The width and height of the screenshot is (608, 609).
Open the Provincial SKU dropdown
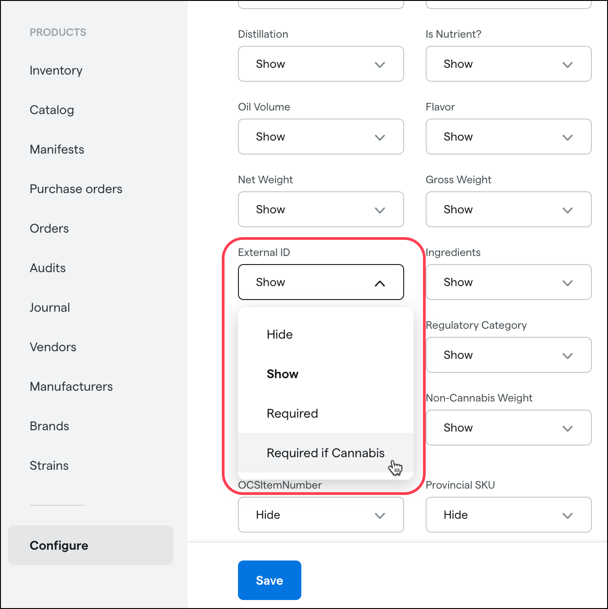508,515
